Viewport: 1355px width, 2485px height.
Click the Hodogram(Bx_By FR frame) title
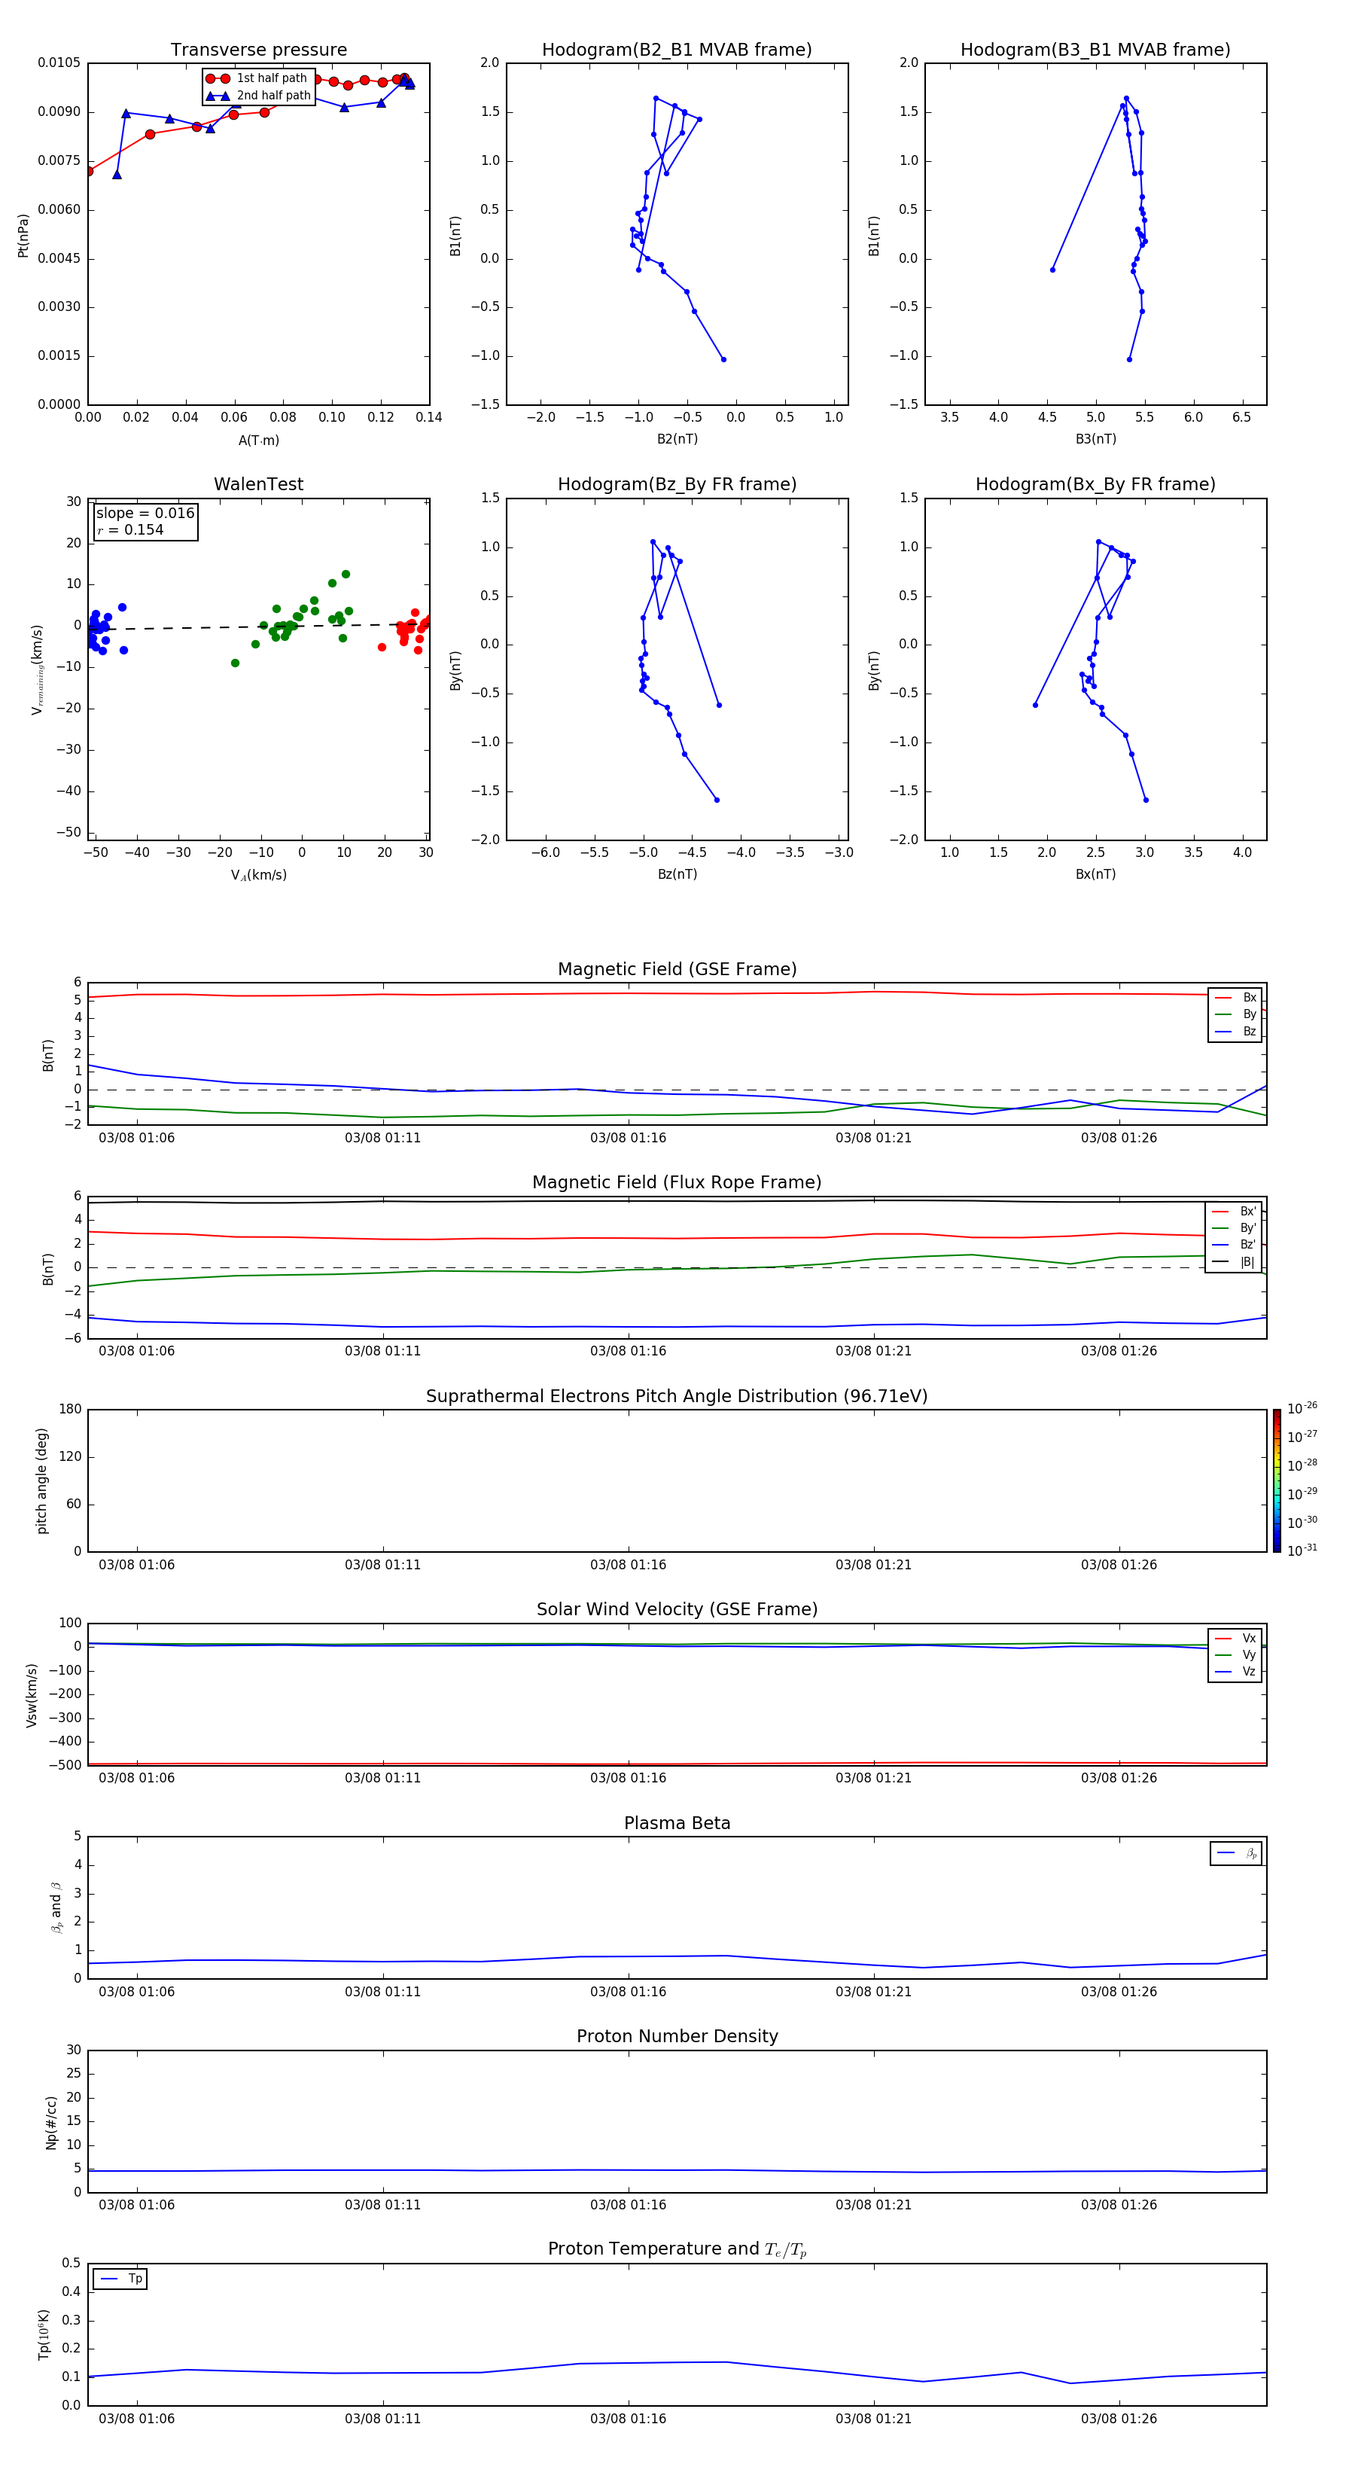(x=1095, y=484)
